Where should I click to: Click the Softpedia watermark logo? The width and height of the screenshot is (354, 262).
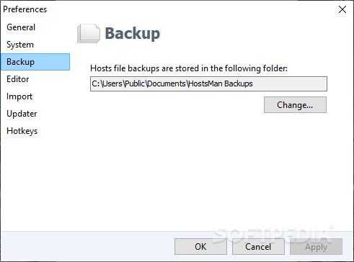[273, 234]
